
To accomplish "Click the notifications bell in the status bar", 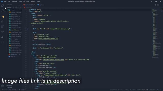I will tap(161, 90).
